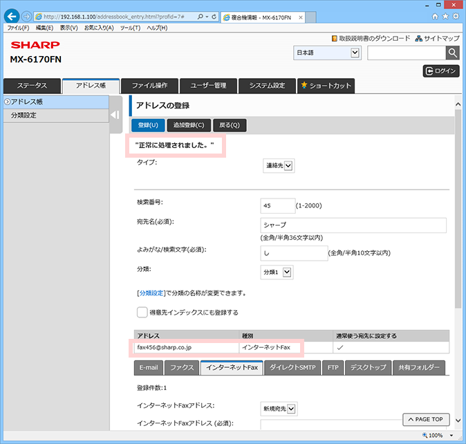466x444 pixels.
Task: Open the 分類1 category dropdown
Action: [x=277, y=272]
